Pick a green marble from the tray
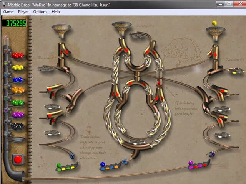Viewport: 246px width, 184px height. pyautogui.click(x=18, y=103)
